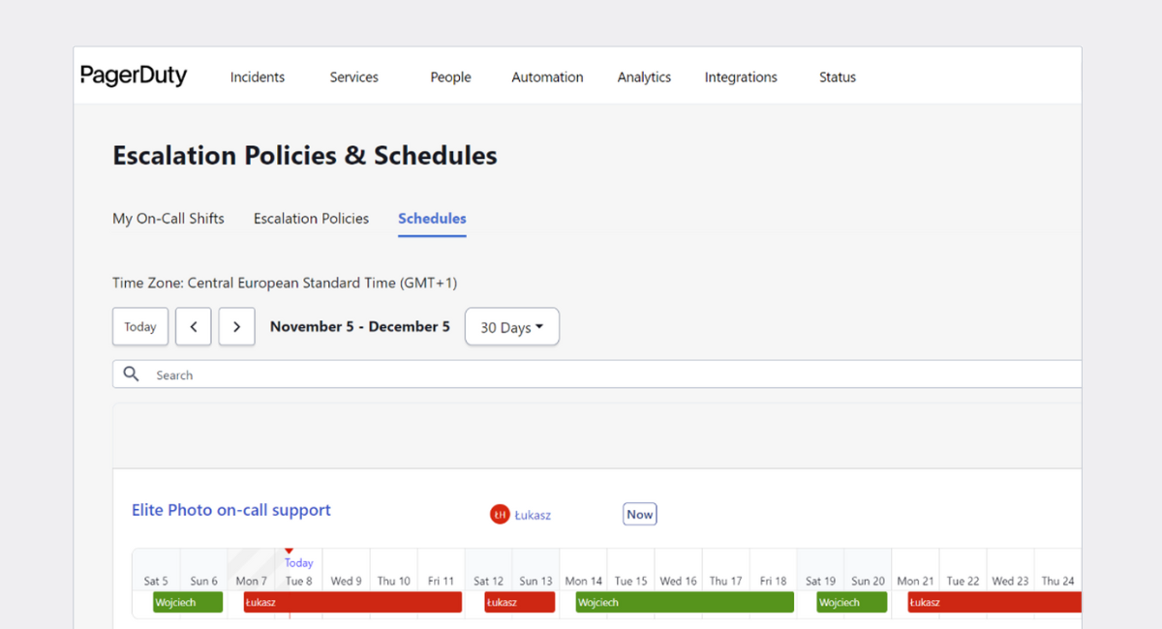Click the Sun 6 date header
The image size is (1162, 629).
point(203,582)
